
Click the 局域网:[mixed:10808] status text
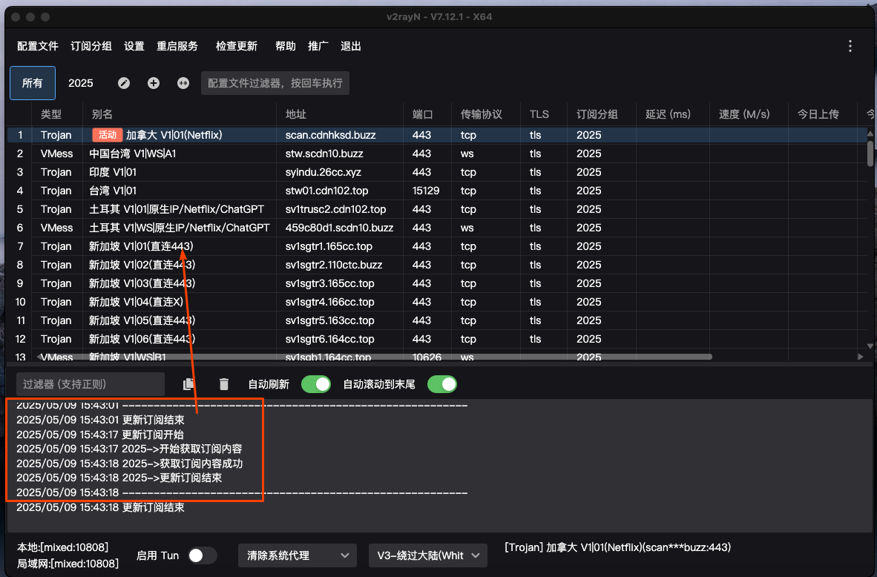[68, 563]
